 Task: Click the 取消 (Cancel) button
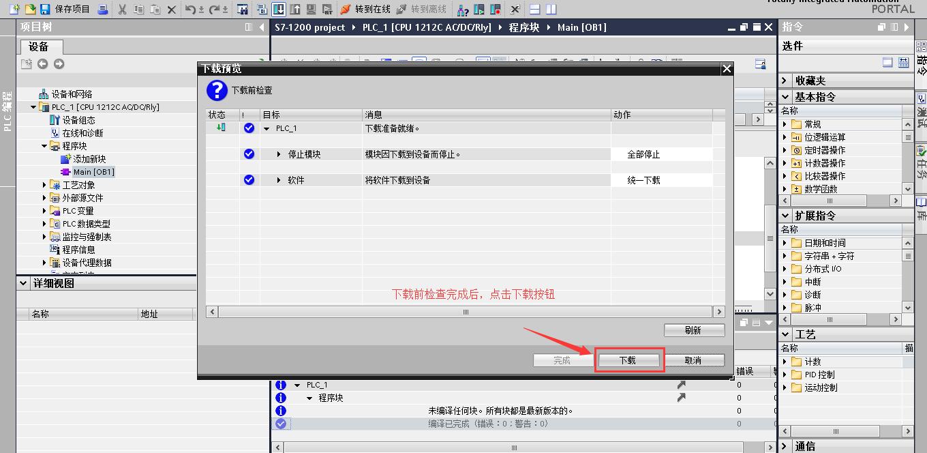(695, 360)
